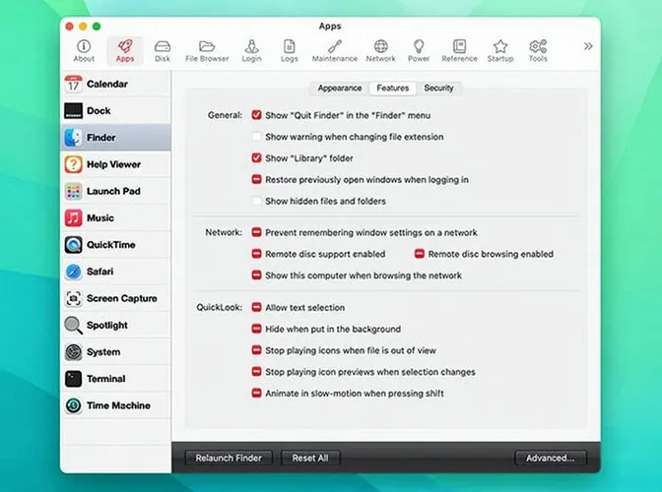Screen dimensions: 662x492
Task: Select the Apps rocket icon
Action: [125, 51]
